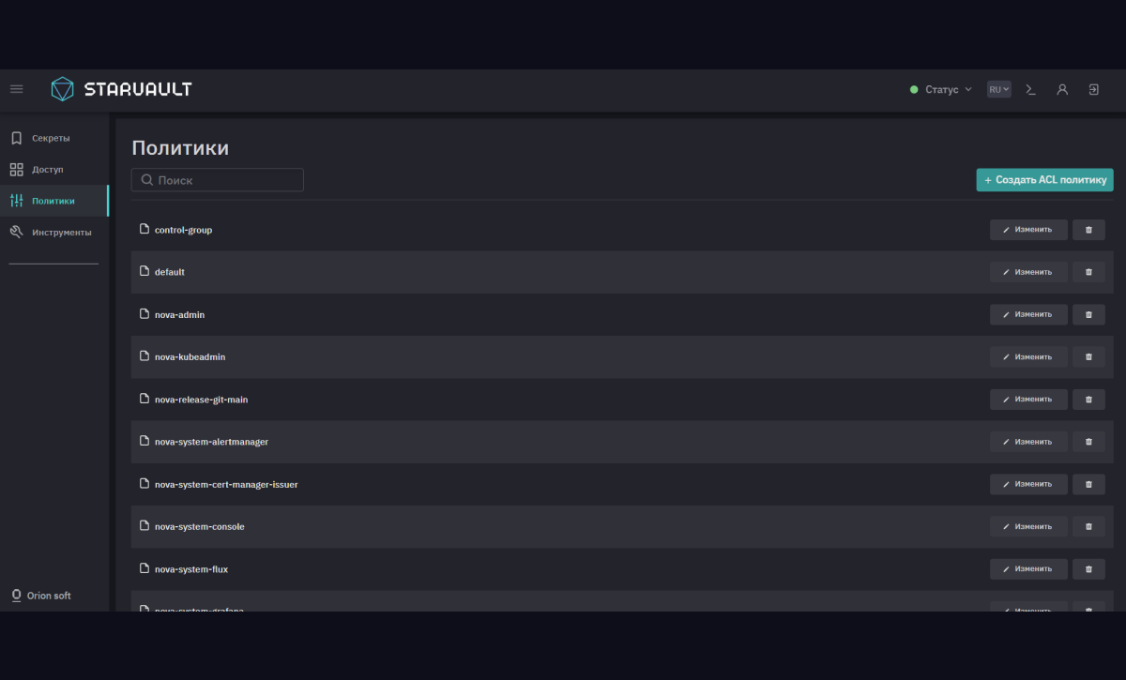Image resolution: width=1126 pixels, height=680 pixels.
Task: Click the Starvault logo
Action: point(122,89)
